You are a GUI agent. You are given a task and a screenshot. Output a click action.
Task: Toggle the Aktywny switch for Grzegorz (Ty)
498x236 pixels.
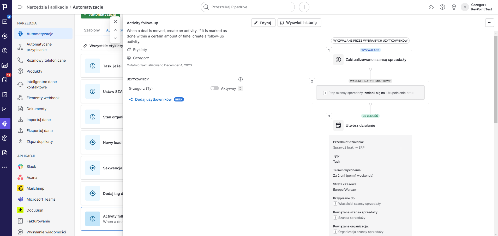pyautogui.click(x=215, y=88)
